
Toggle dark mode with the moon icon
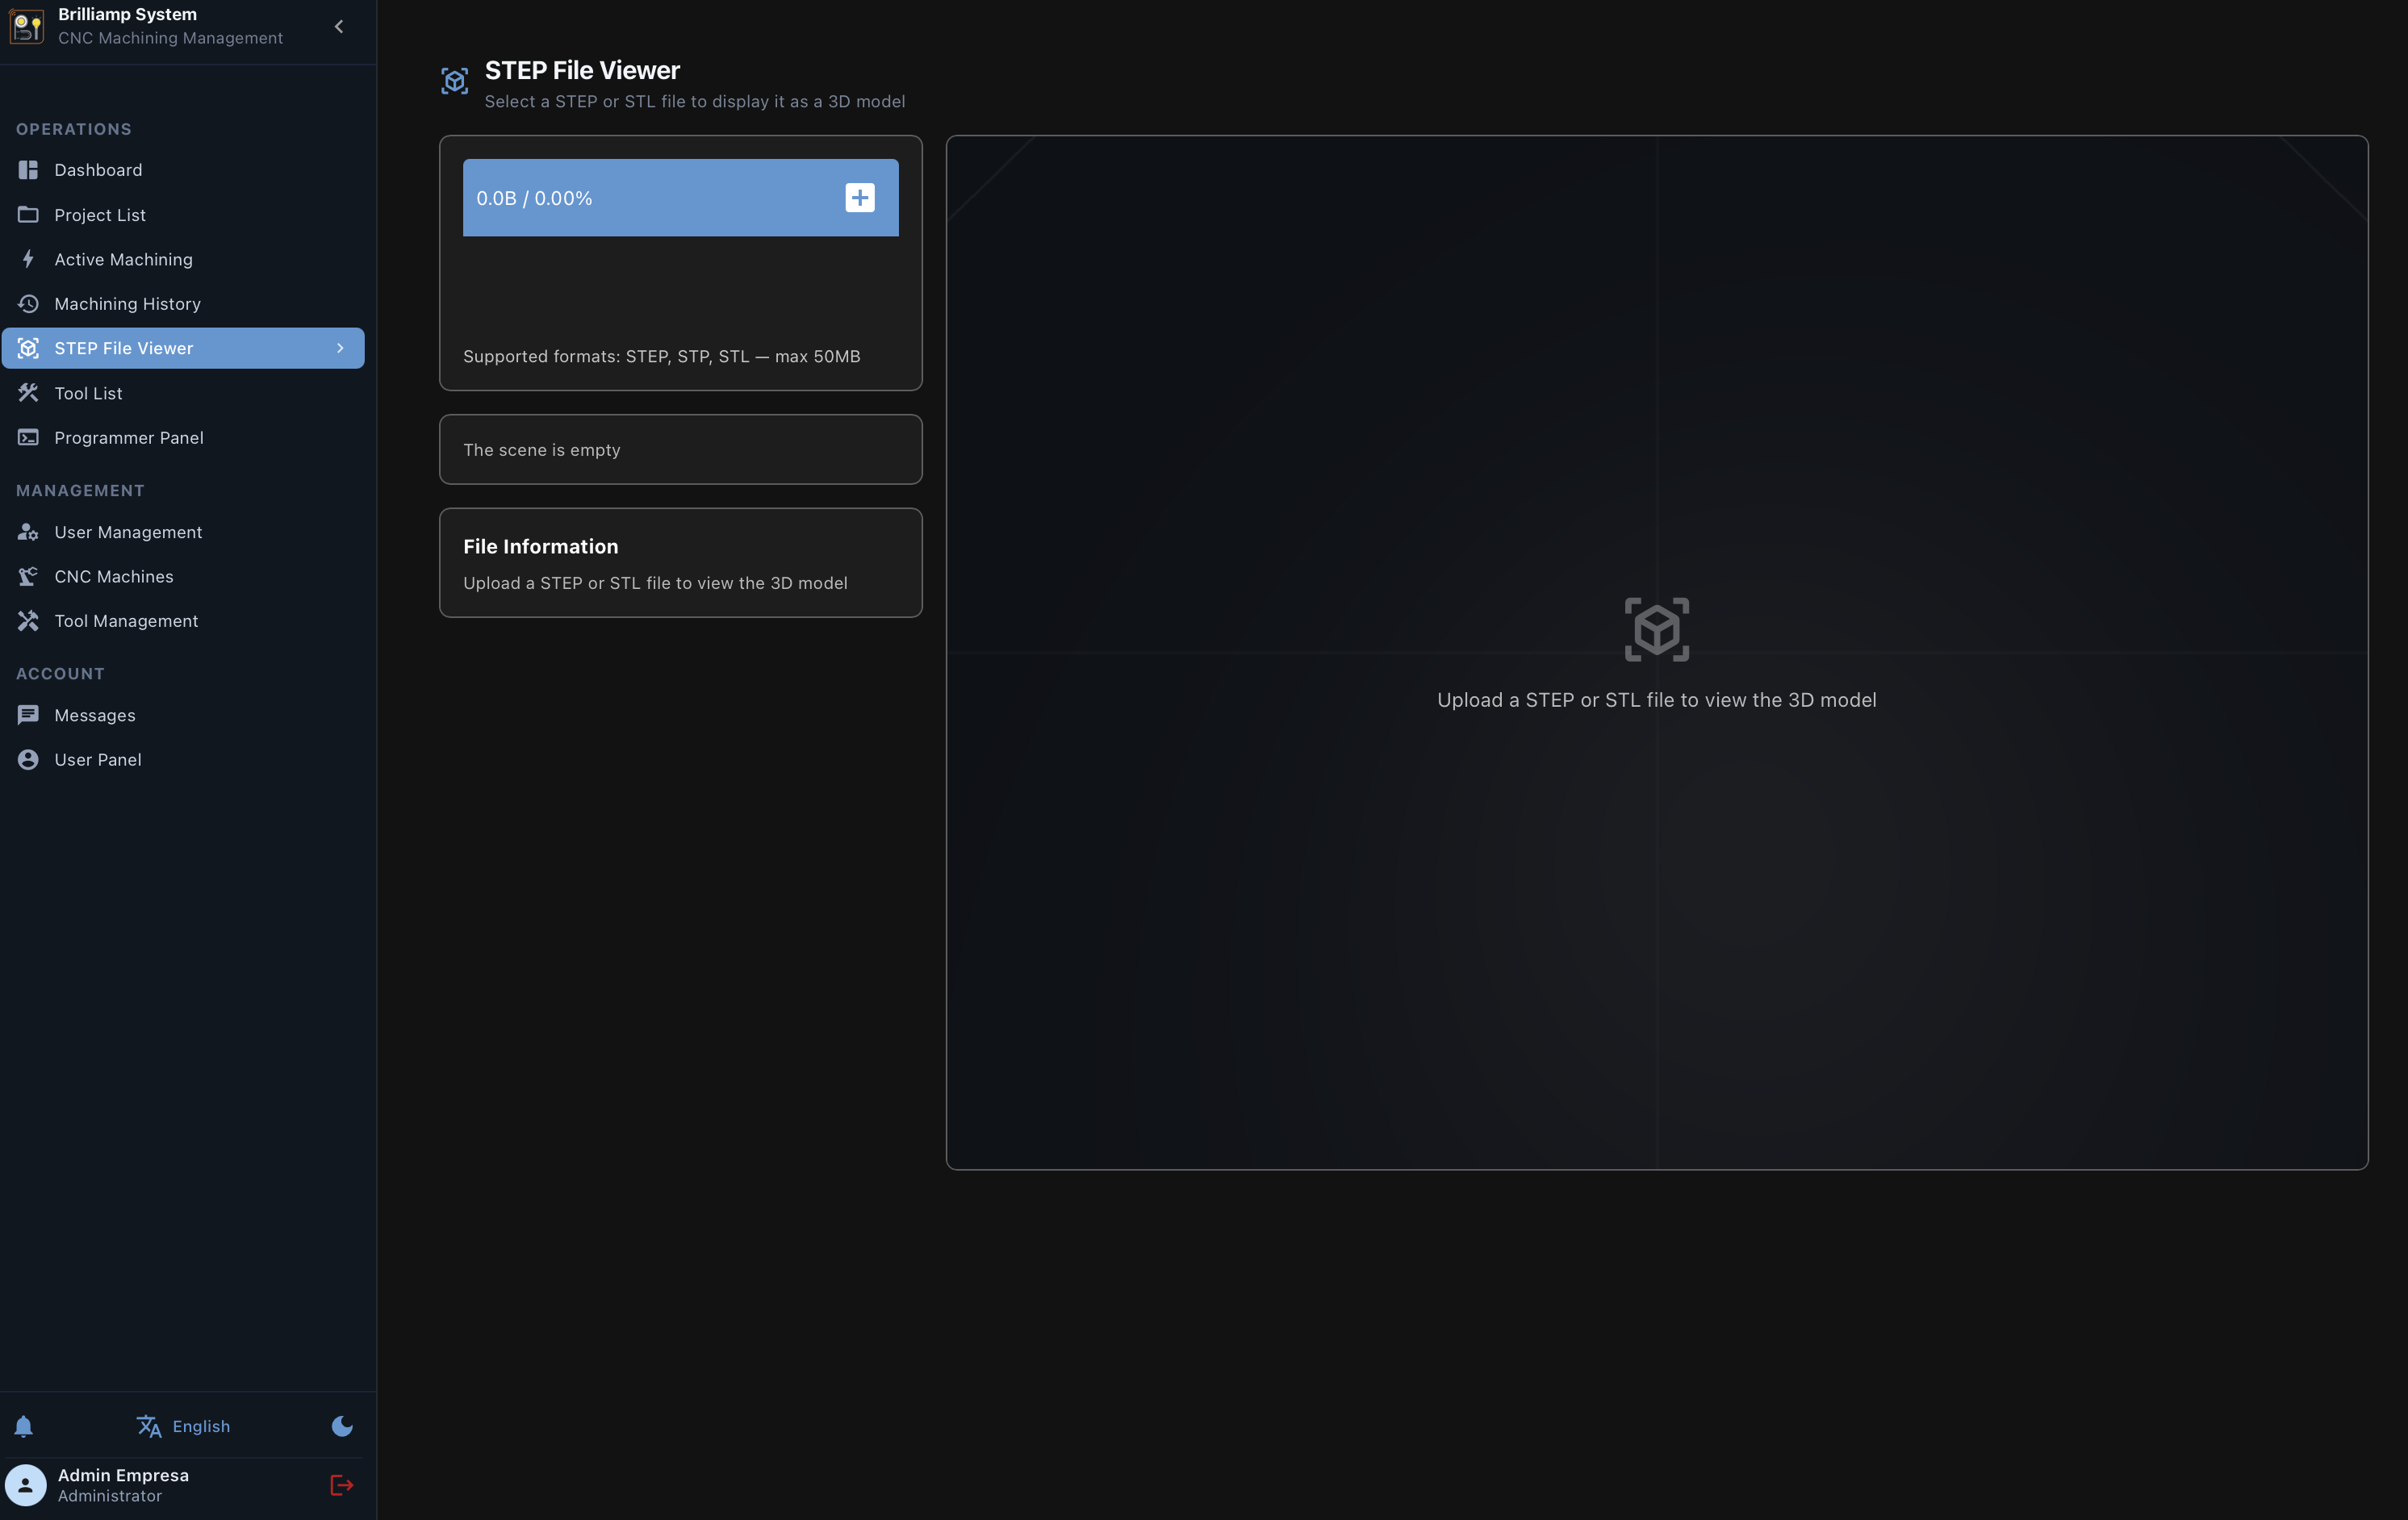coord(342,1426)
